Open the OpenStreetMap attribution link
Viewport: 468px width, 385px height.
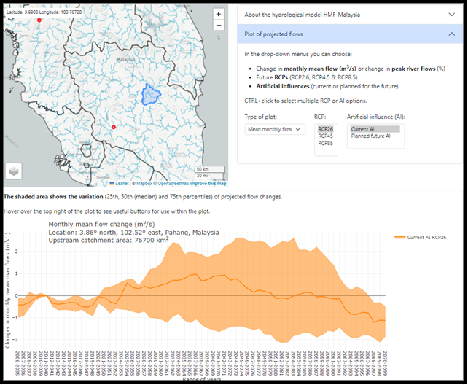(173, 184)
